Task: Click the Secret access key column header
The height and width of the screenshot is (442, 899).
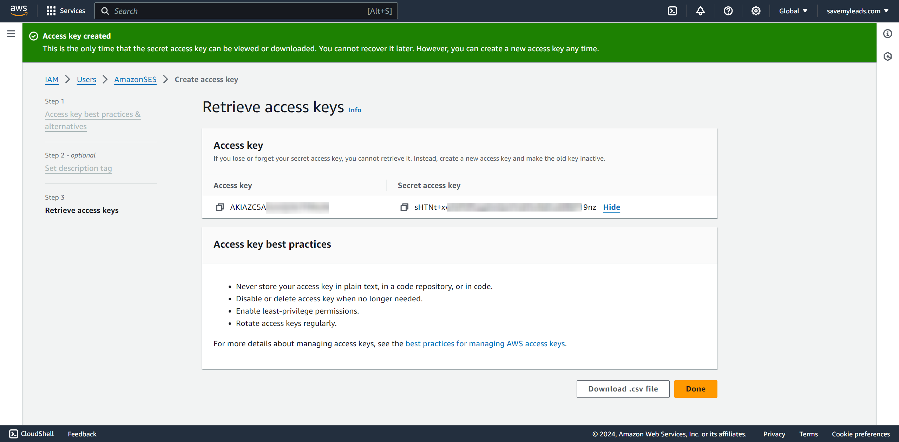Action: coord(429,186)
